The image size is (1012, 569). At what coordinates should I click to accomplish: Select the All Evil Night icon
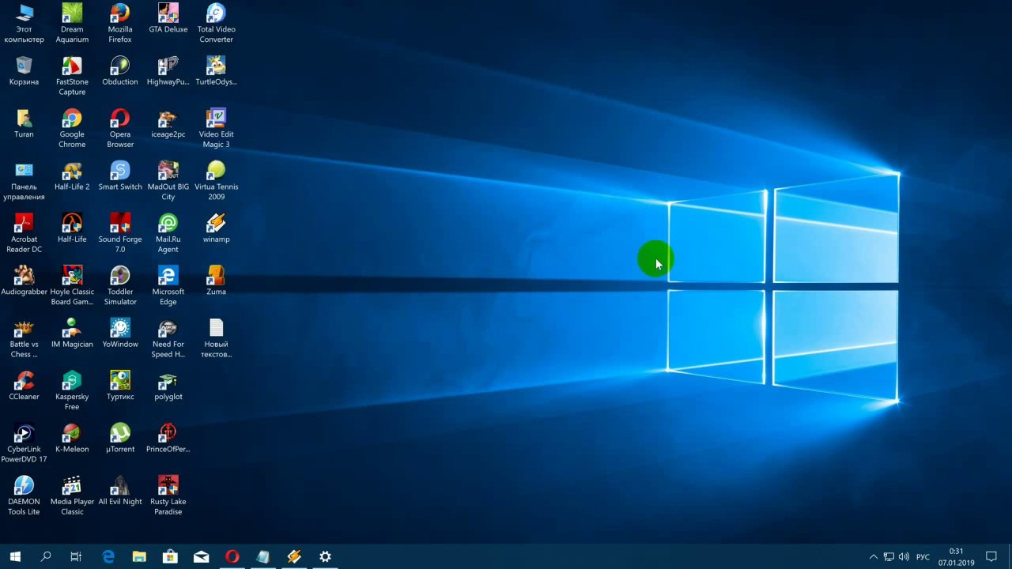120,491
